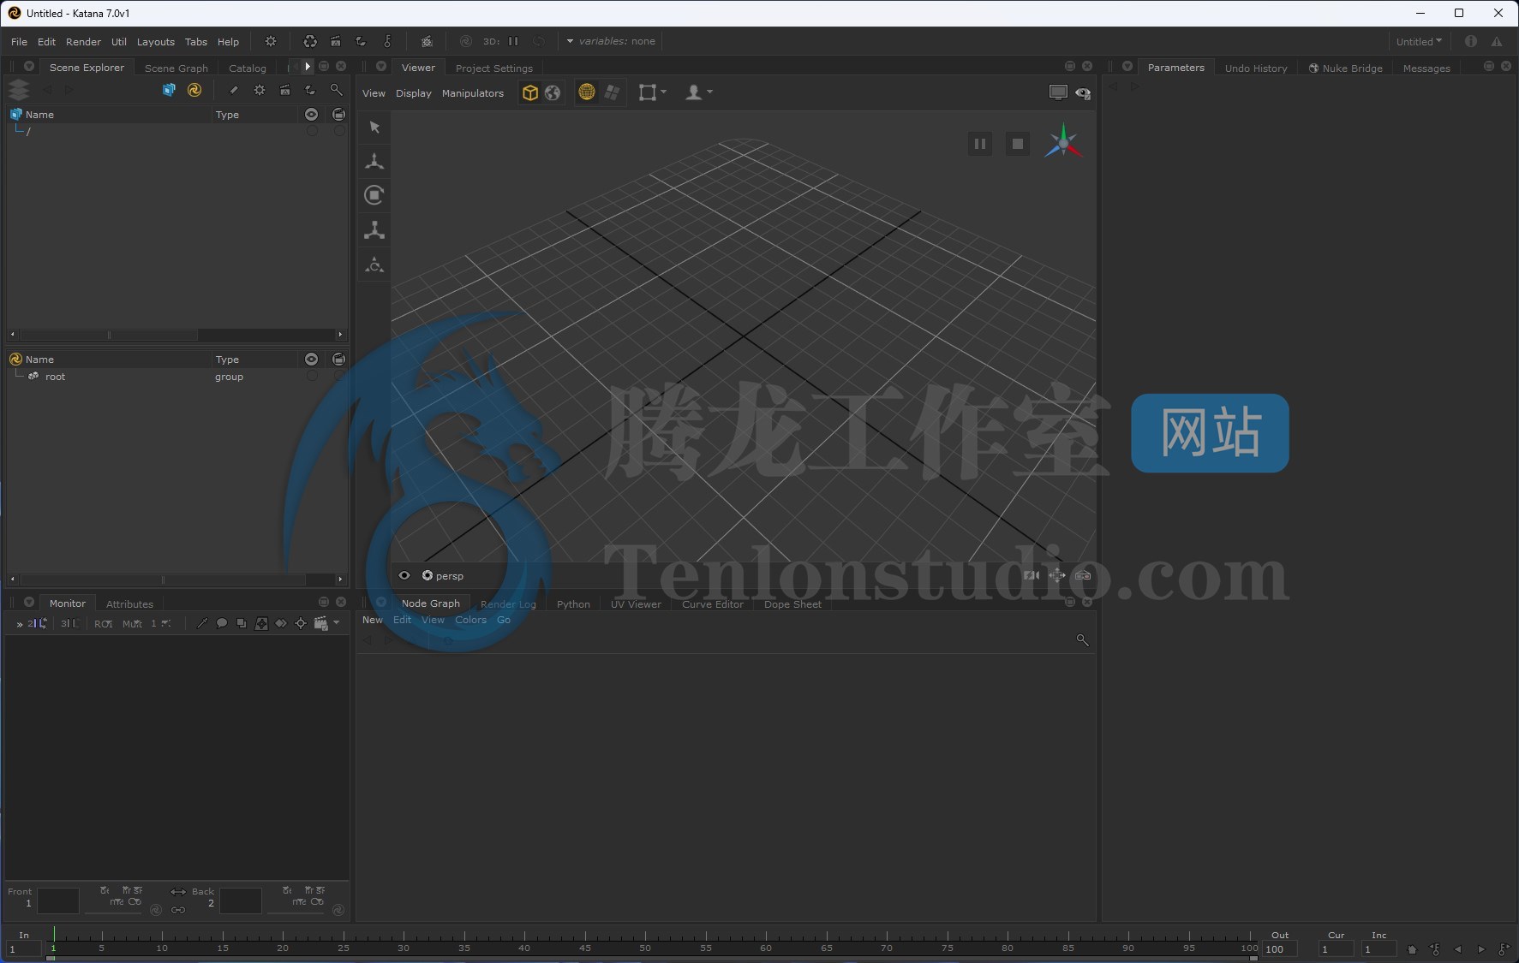Activate the scale manipulator tool
Image resolution: width=1519 pixels, height=963 pixels.
click(x=374, y=229)
